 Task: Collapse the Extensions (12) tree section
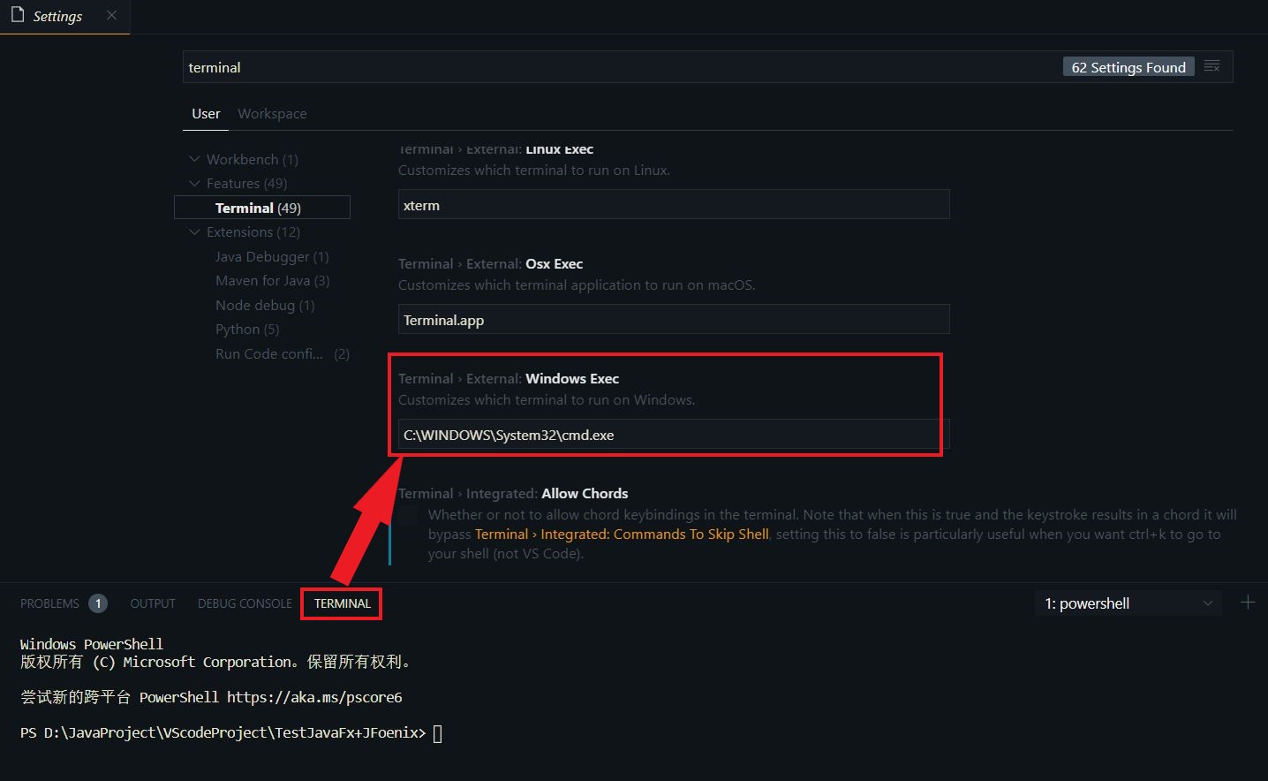[x=194, y=231]
